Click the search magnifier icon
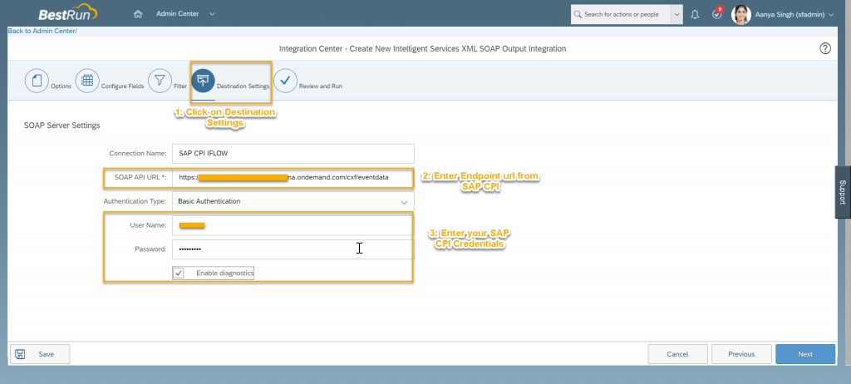 coord(578,15)
